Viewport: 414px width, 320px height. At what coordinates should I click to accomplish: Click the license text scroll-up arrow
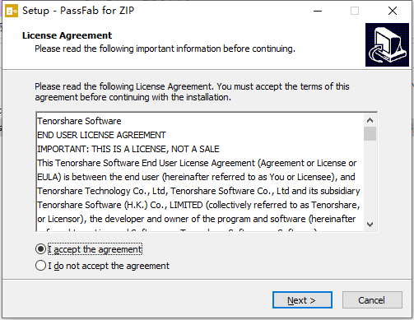(370, 120)
